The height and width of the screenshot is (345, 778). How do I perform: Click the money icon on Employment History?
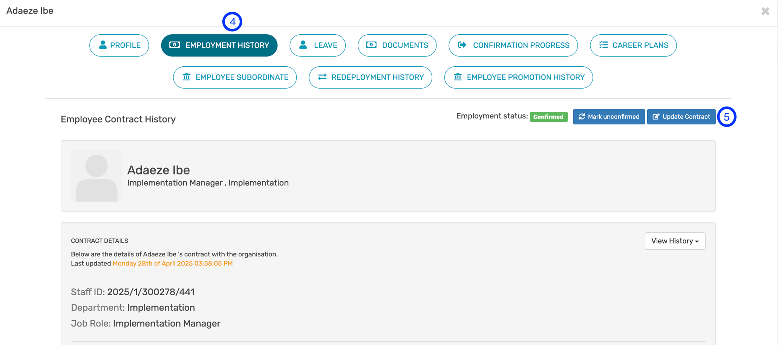[175, 45]
